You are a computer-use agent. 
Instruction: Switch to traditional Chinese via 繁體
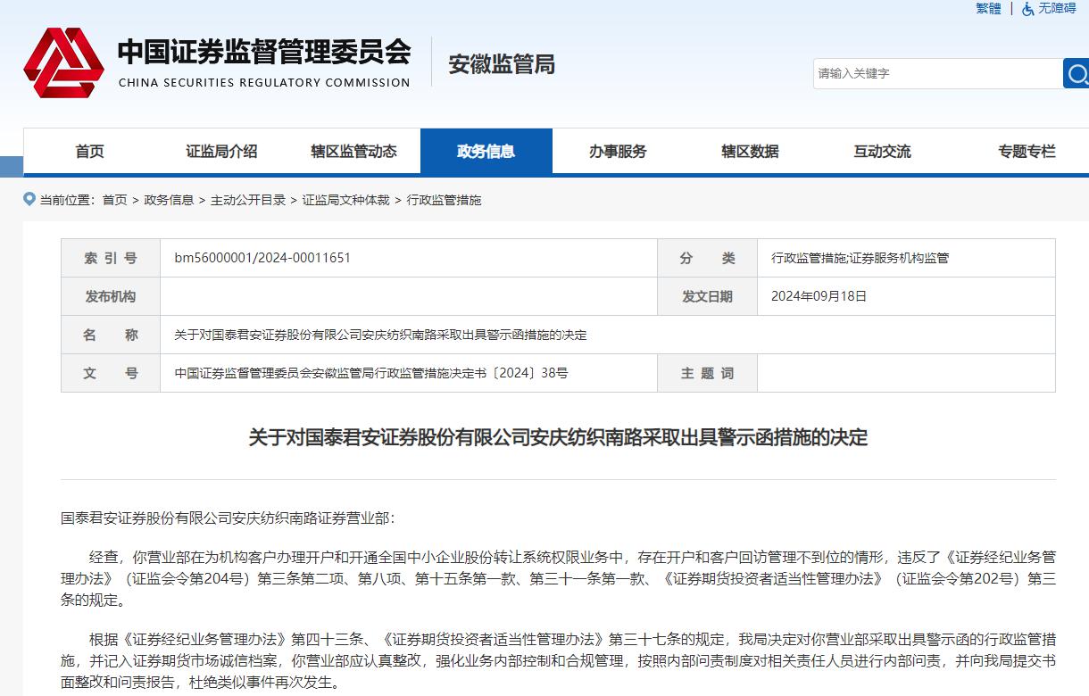point(988,9)
